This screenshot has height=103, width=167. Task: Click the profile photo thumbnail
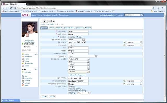coord(29,30)
